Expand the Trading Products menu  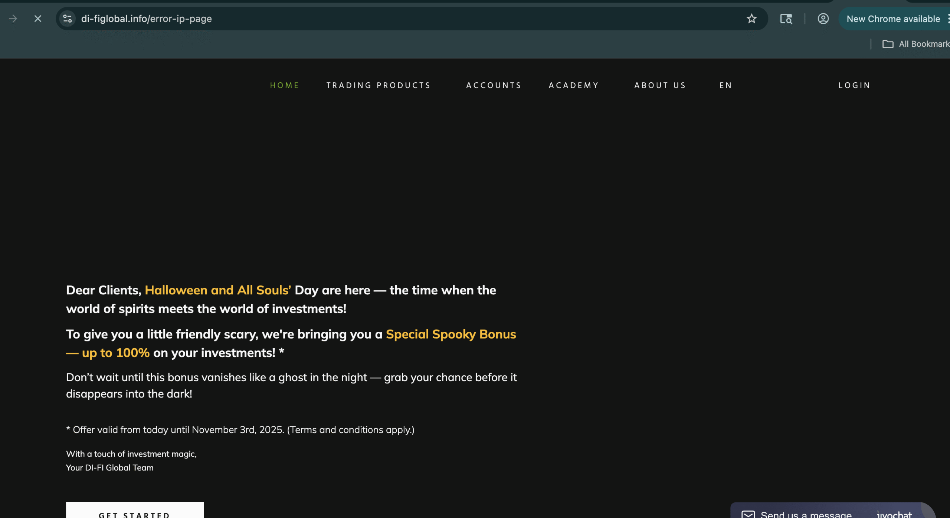pos(379,85)
